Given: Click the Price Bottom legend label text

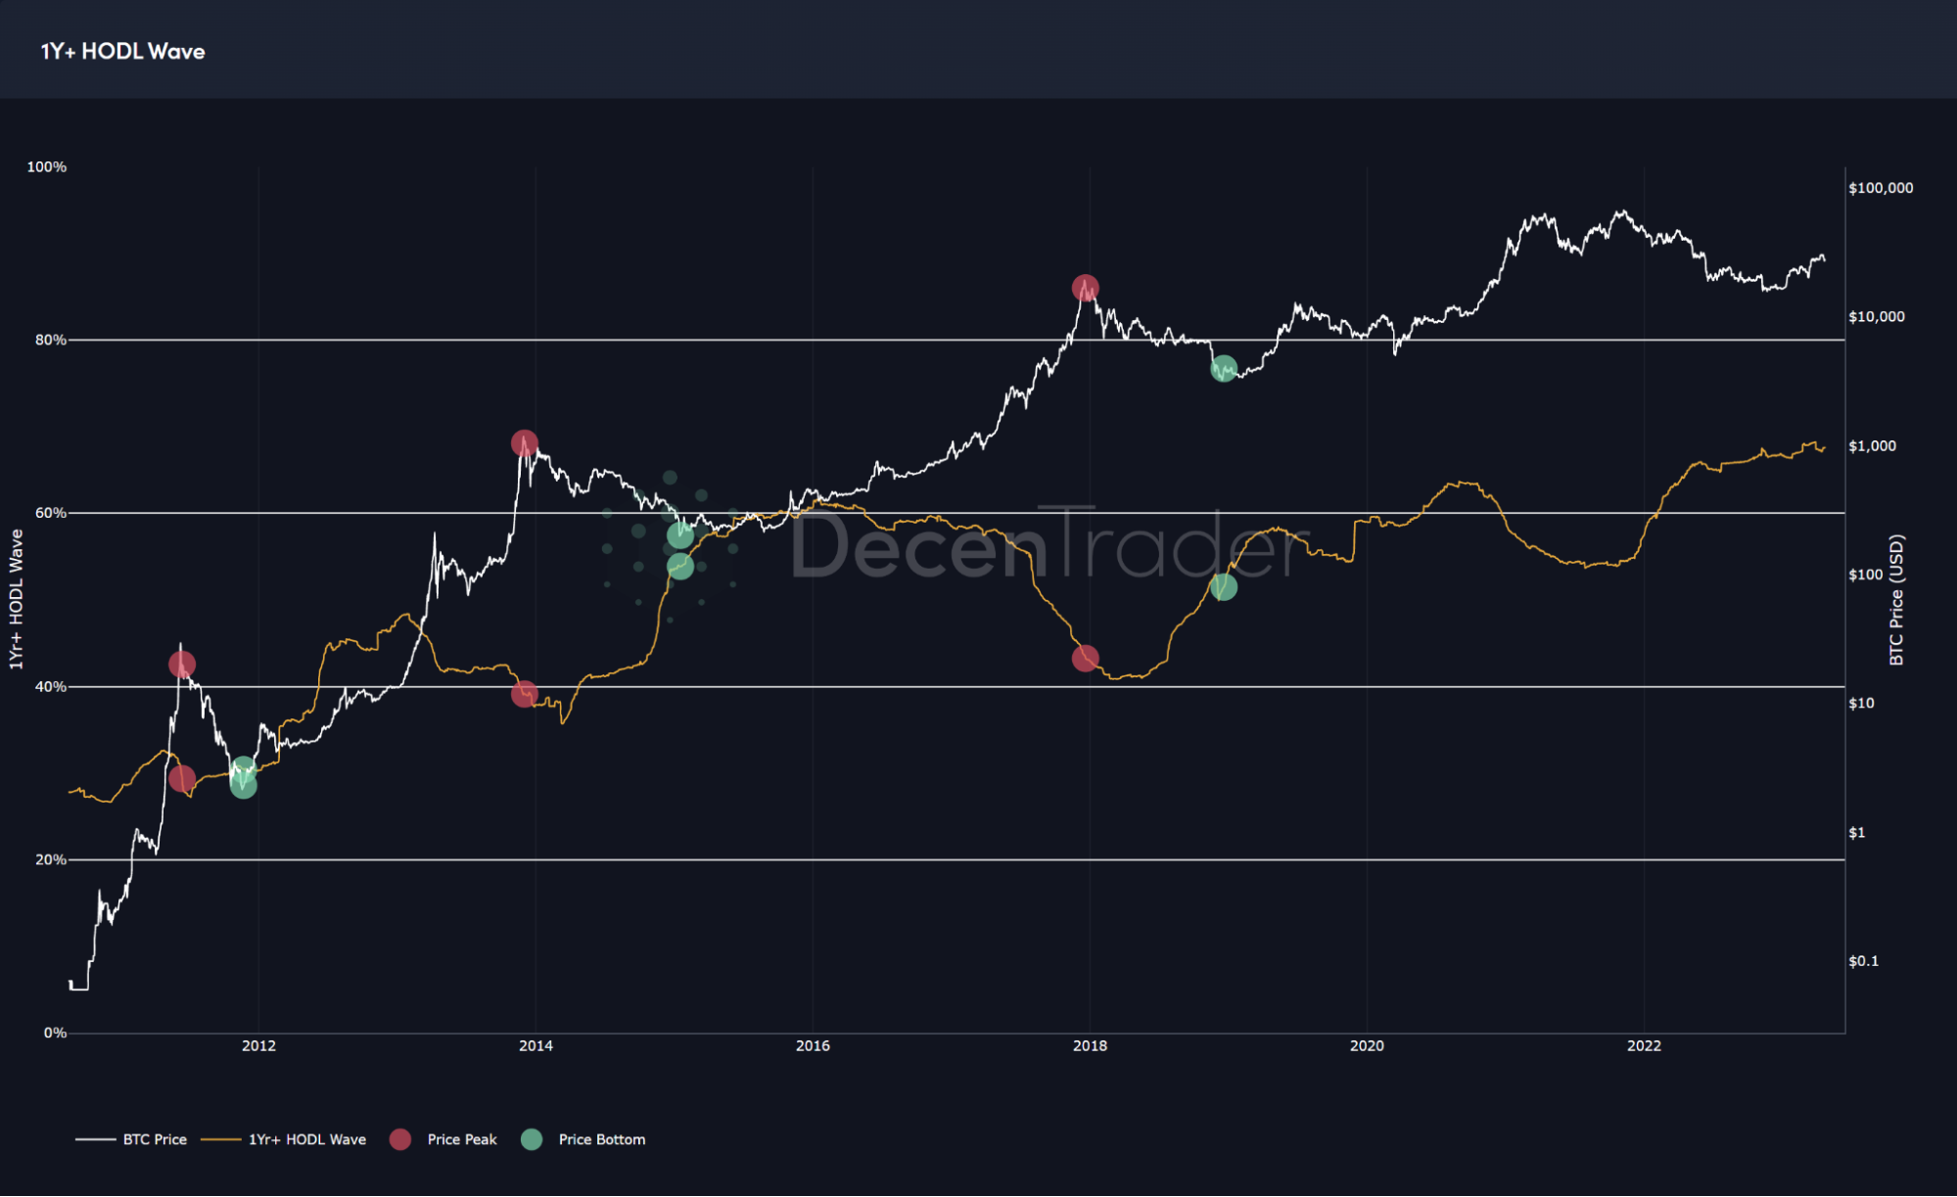Looking at the screenshot, I should [601, 1139].
